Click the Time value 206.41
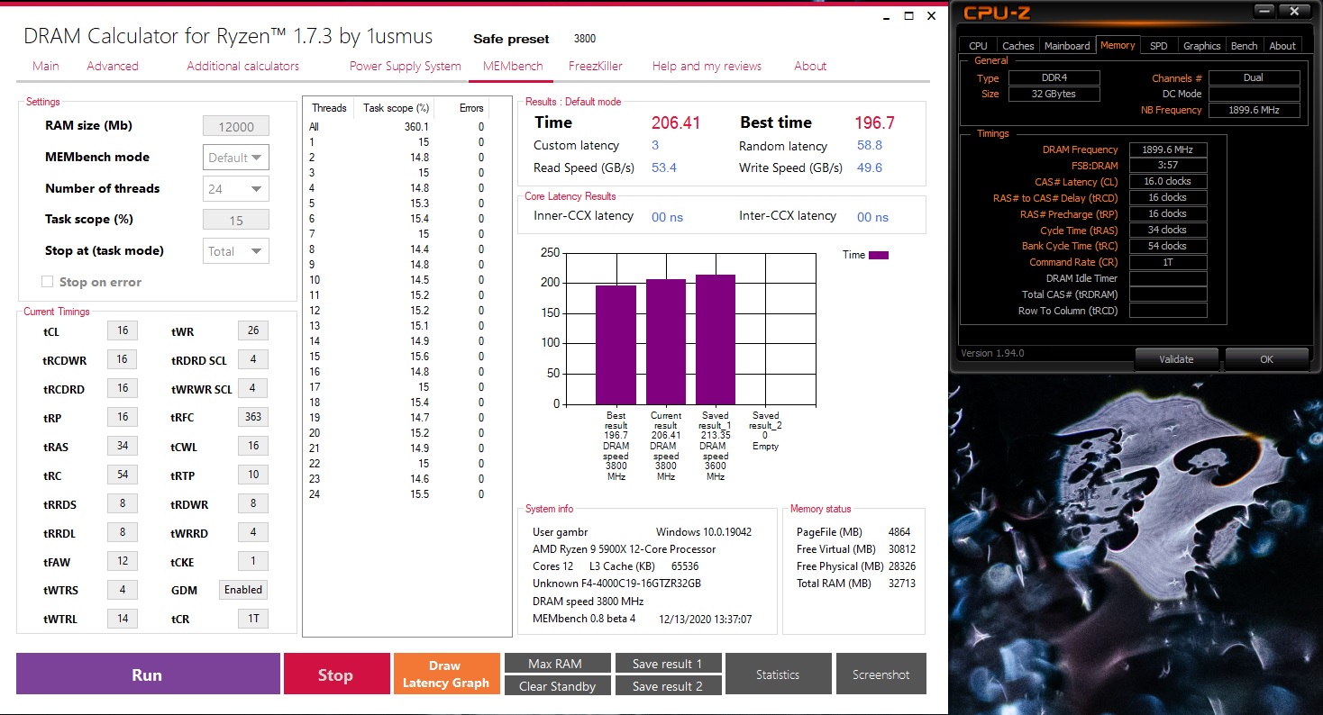The image size is (1323, 715). coord(676,123)
